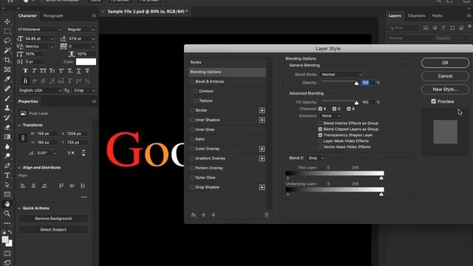
Task: Select the Lasso tool
Action: (x=7, y=41)
